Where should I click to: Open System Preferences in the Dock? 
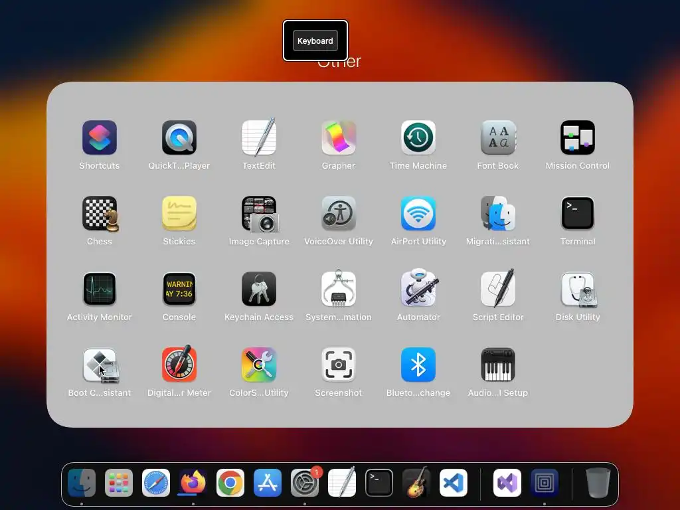[x=305, y=483]
